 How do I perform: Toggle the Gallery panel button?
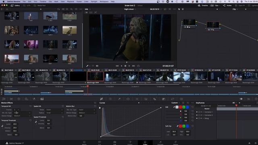click(x=15, y=5)
